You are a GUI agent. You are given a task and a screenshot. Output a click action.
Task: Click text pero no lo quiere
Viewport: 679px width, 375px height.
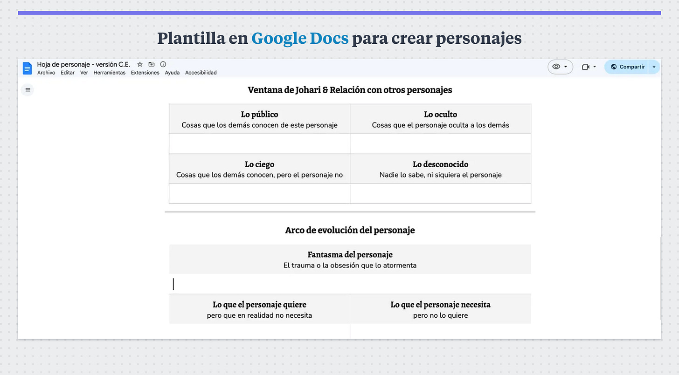(x=440, y=315)
